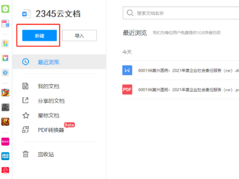
Task: Click the blue e browser icon in left strip
Action: point(5,72)
